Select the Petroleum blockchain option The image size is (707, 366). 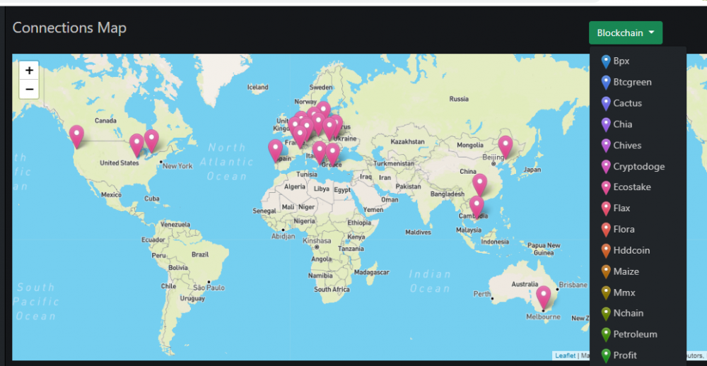click(x=638, y=334)
